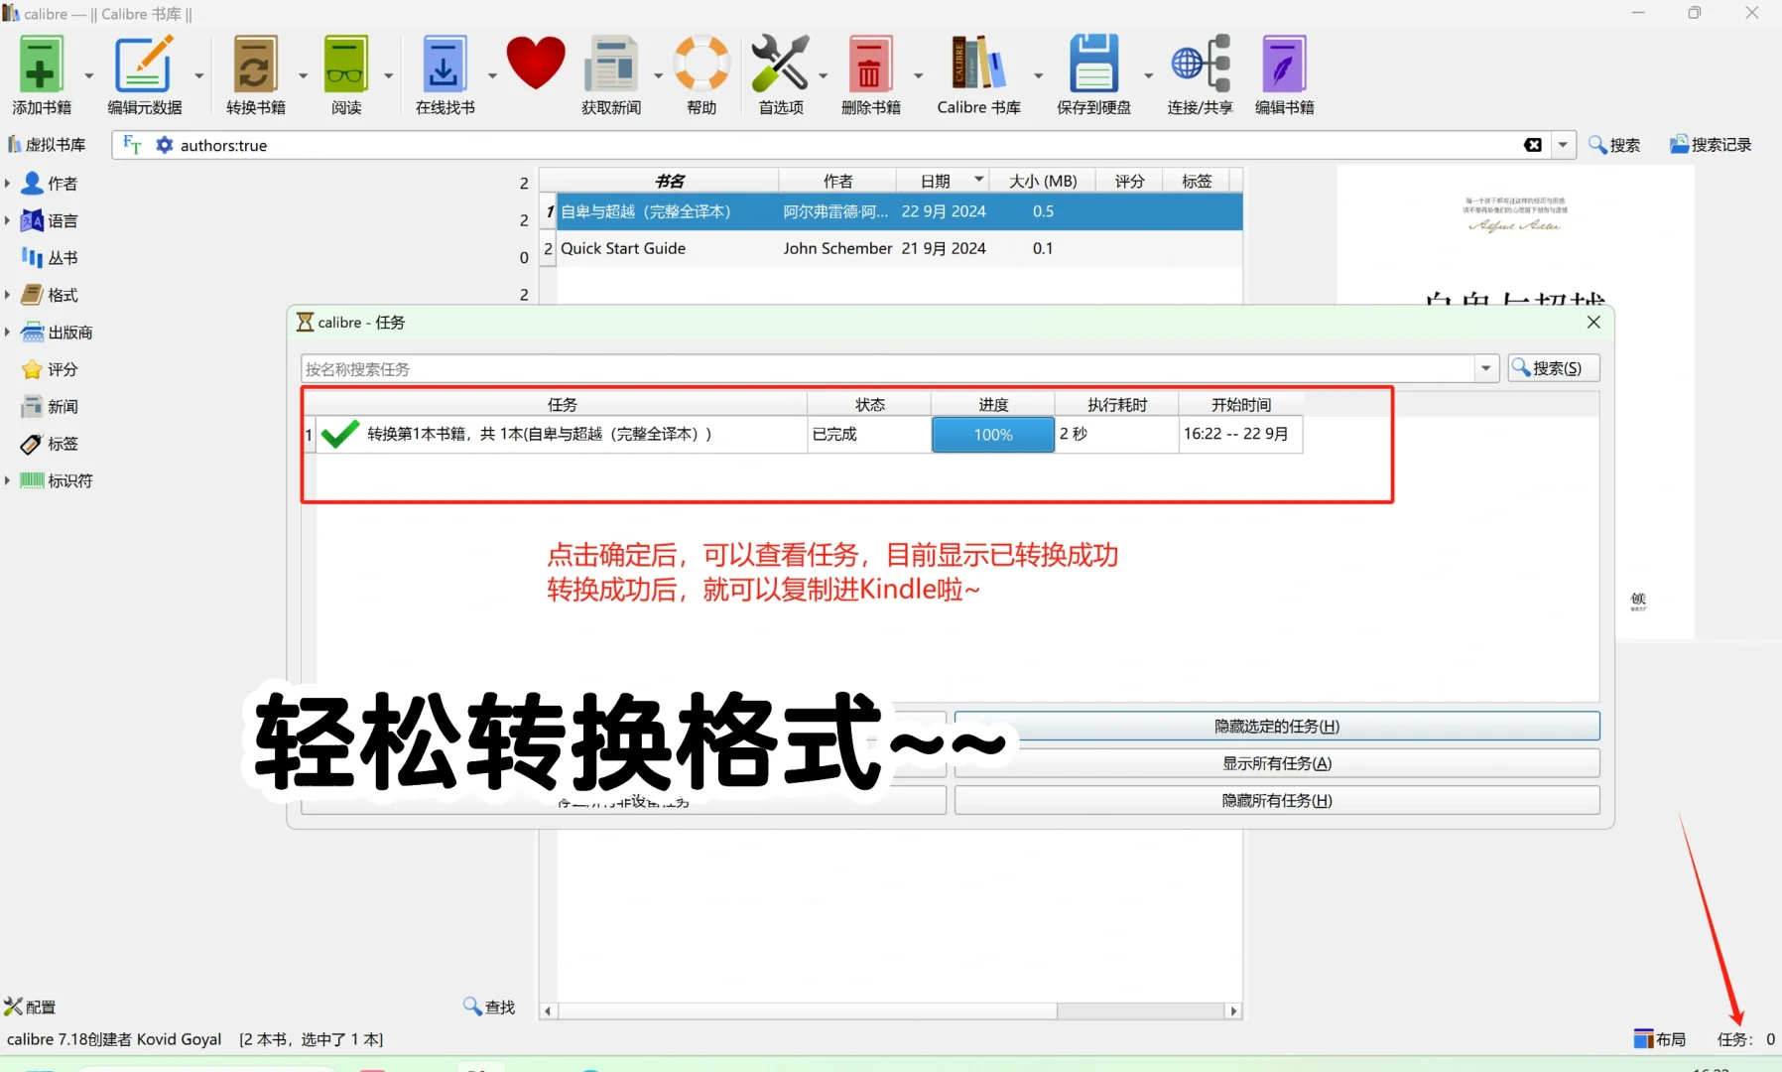Click the horizontal scrollbar right arrow
Screen dimensions: 1782x1072
point(1233,1010)
